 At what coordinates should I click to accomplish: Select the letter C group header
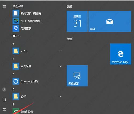pyautogui.click(x=13, y=74)
